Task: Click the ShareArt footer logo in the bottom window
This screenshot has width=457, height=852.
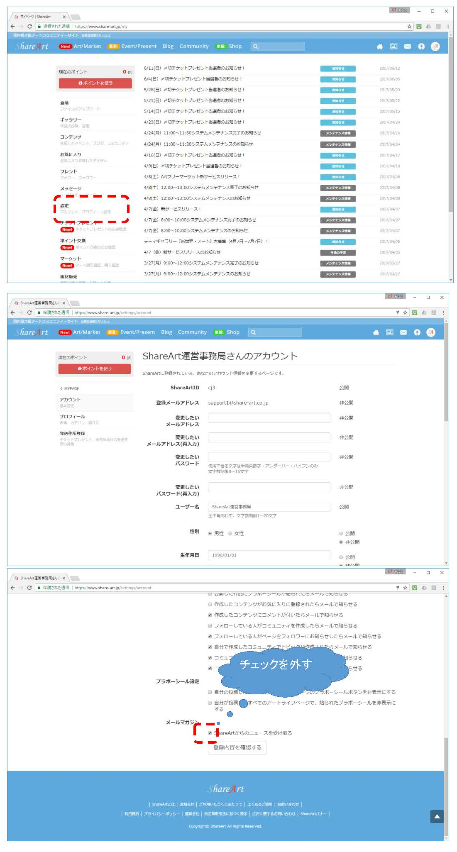Action: coord(226,789)
